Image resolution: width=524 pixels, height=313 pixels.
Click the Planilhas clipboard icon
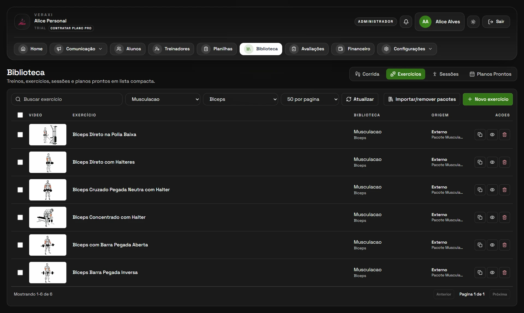click(206, 49)
